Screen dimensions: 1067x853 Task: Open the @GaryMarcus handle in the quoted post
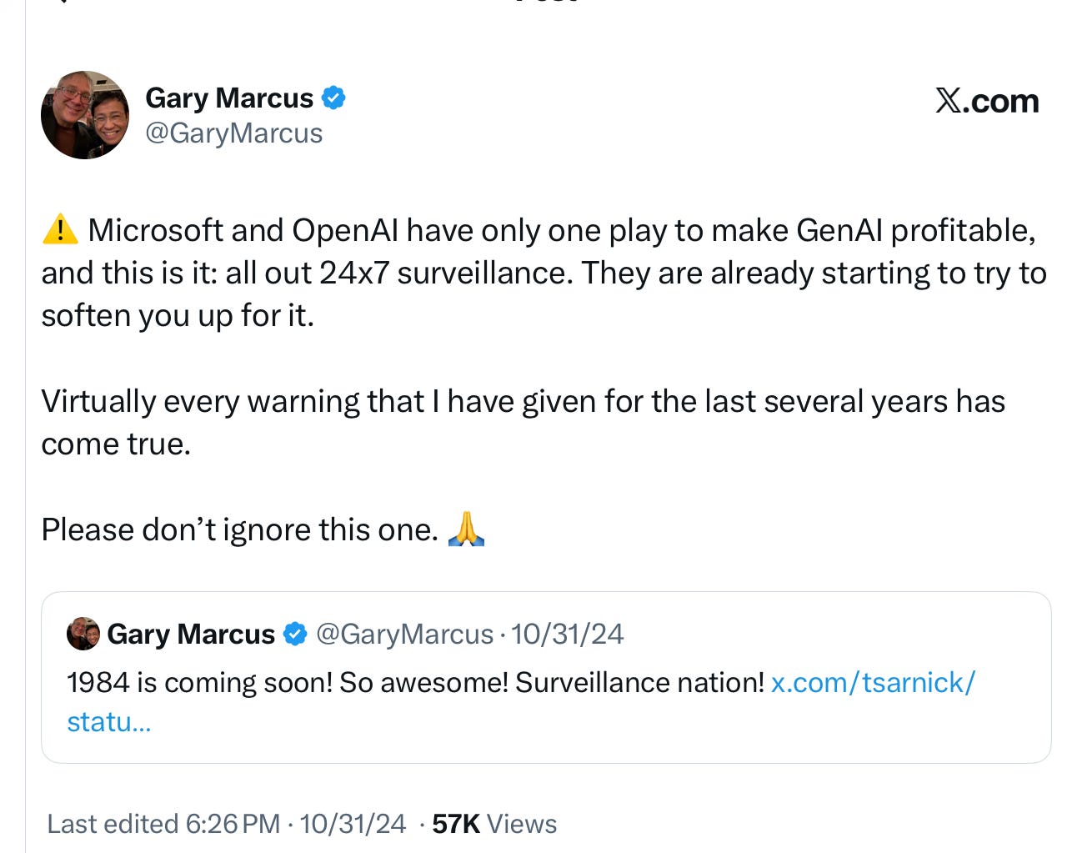[x=405, y=635]
